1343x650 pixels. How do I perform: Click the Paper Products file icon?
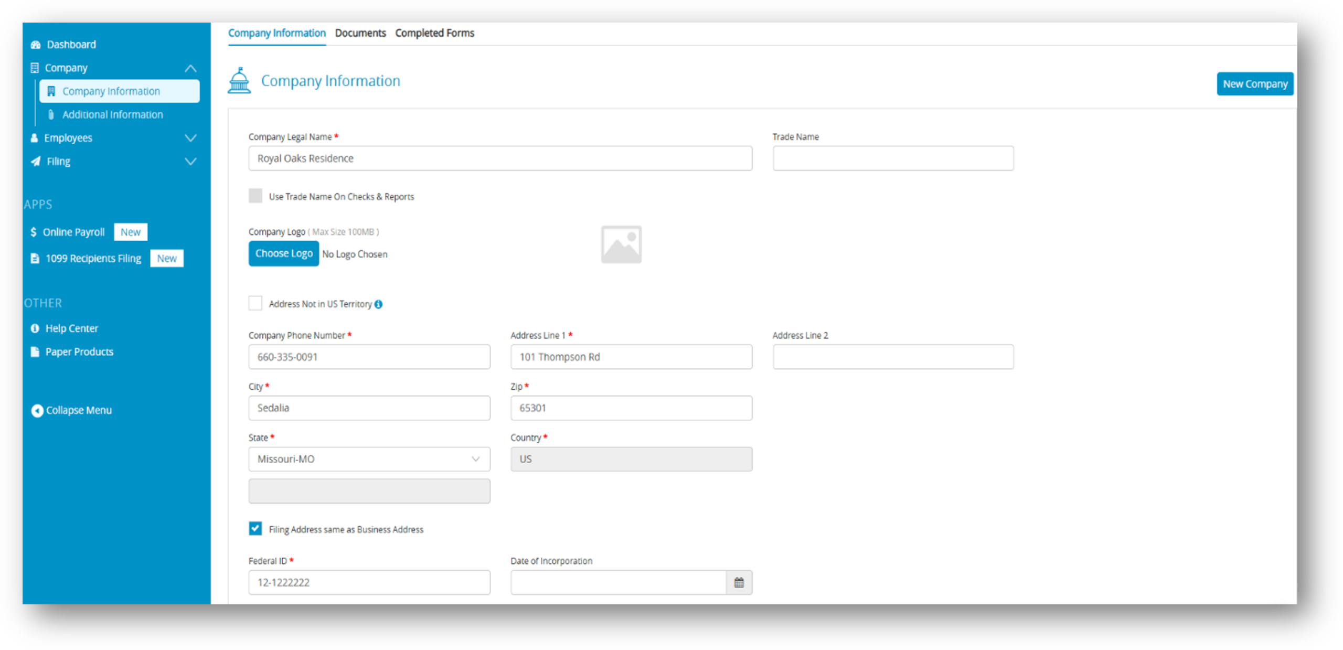[35, 351]
